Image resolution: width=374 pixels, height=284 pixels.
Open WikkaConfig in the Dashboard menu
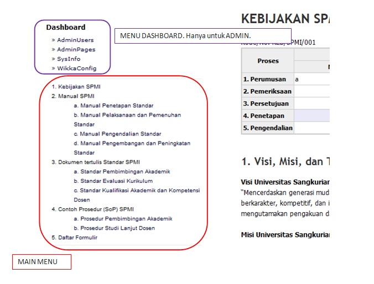76,69
